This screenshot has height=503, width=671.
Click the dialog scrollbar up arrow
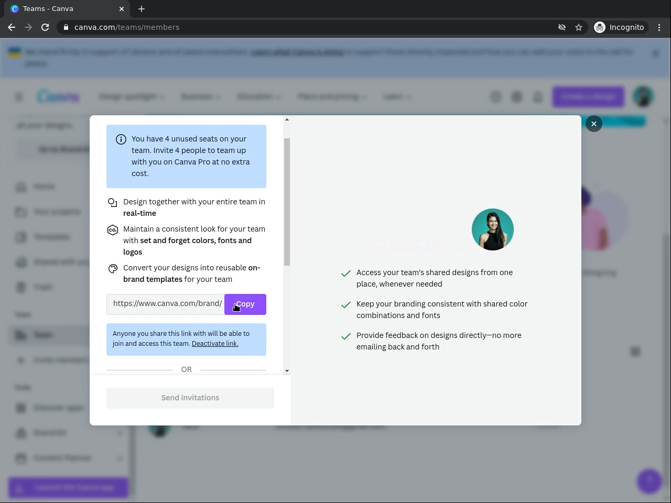point(287,120)
